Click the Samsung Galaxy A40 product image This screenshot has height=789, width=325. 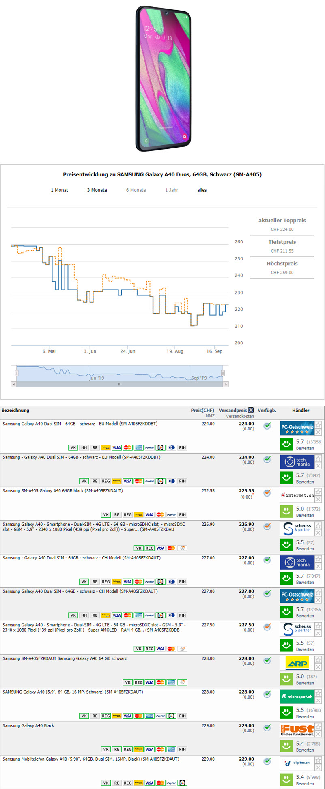[163, 79]
